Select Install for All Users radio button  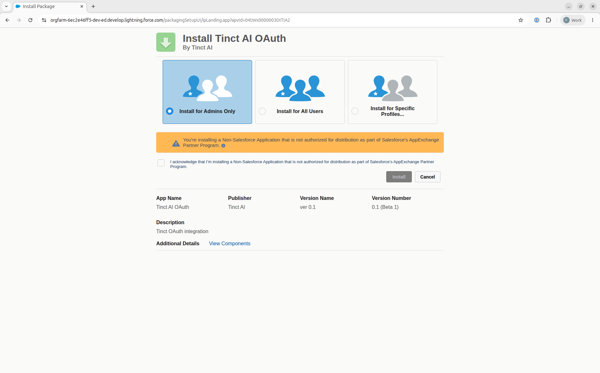262,111
